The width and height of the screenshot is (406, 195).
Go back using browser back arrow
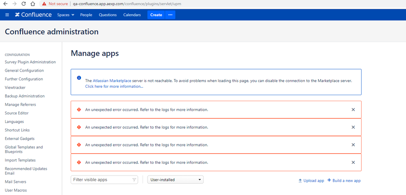tap(5, 4)
